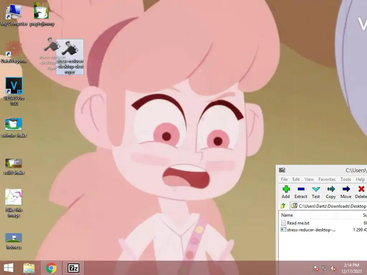This screenshot has width=367, height=275.
Task: Open the swimin shake image file
Action: point(14,128)
